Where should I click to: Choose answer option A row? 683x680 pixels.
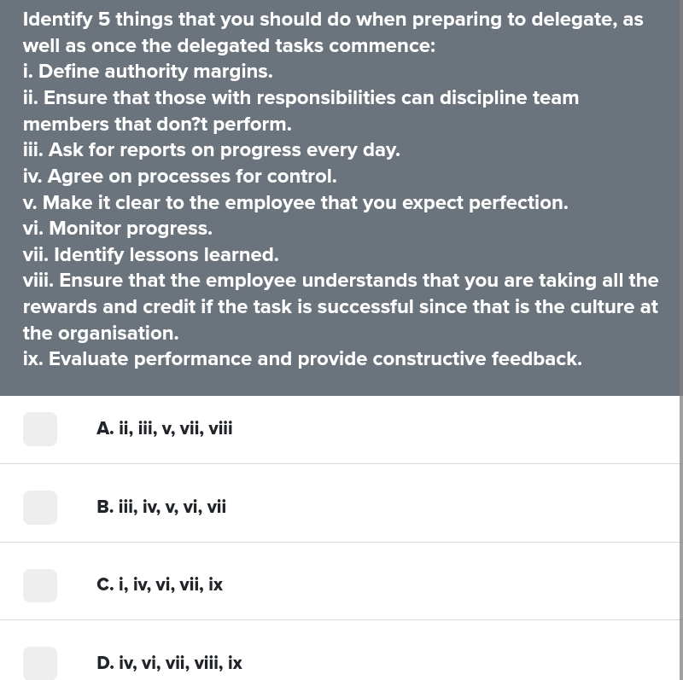pyautogui.click(x=341, y=429)
